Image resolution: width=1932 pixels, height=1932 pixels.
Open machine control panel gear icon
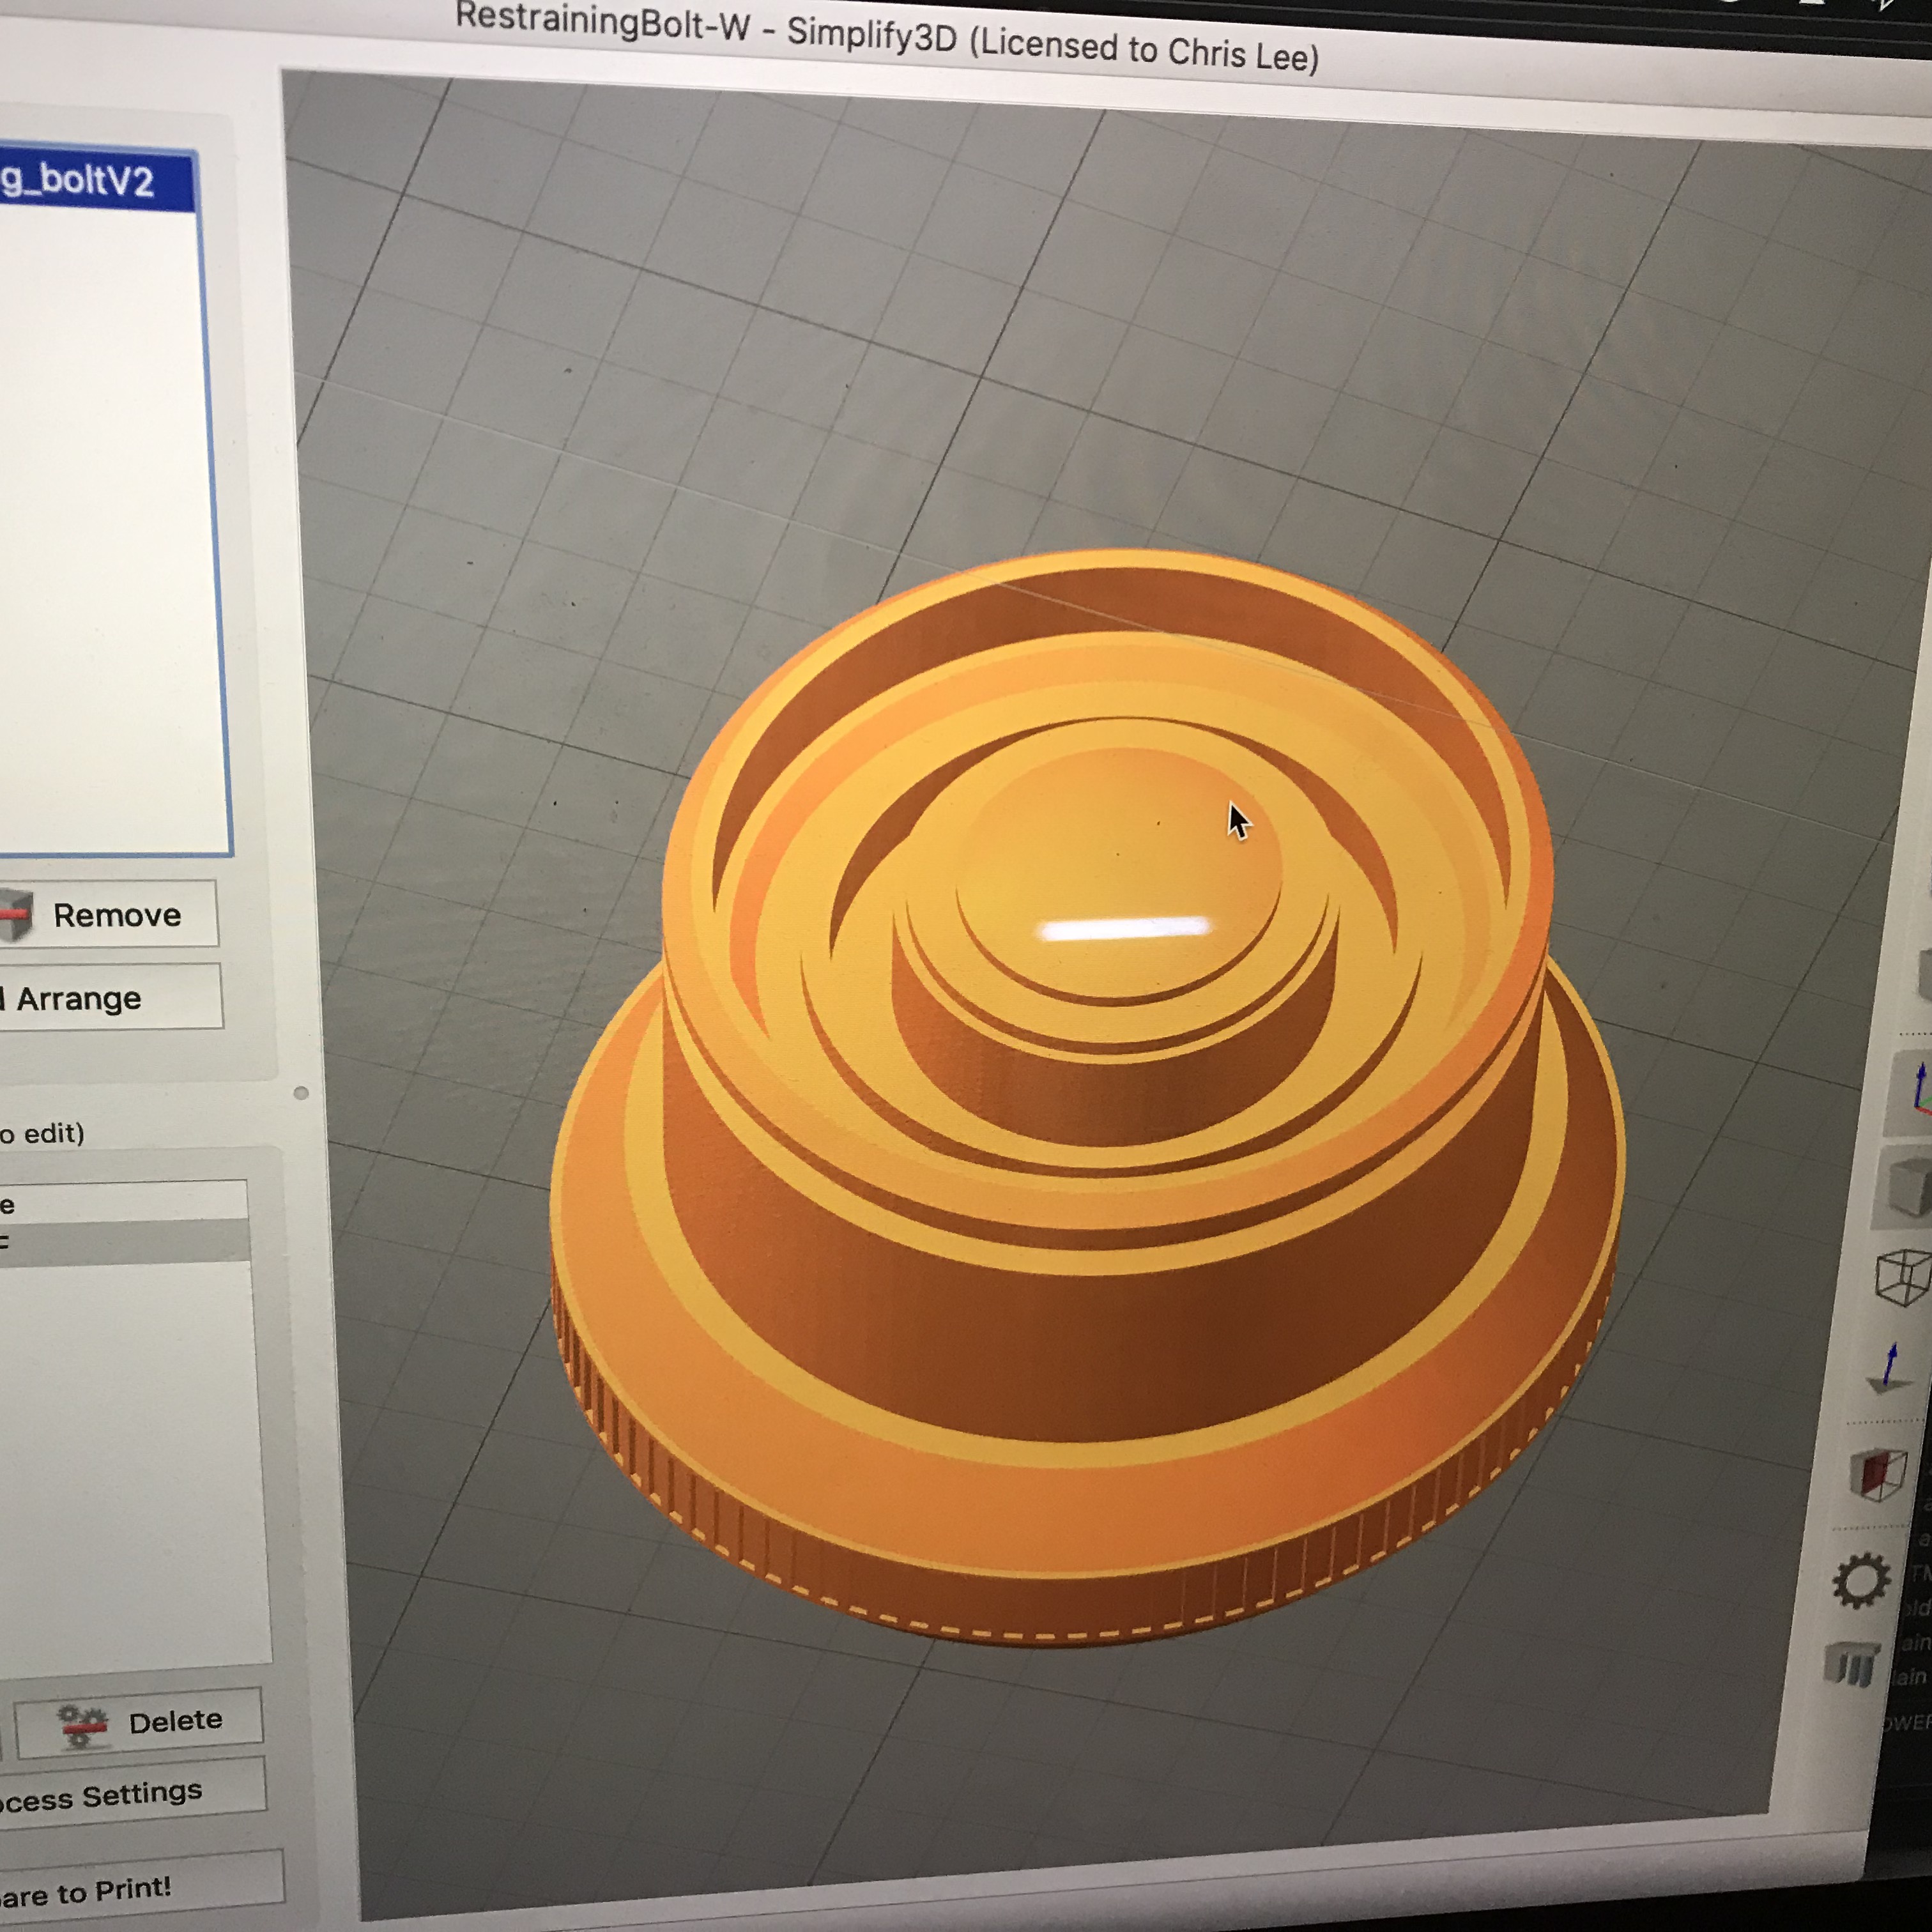click(x=1861, y=1580)
